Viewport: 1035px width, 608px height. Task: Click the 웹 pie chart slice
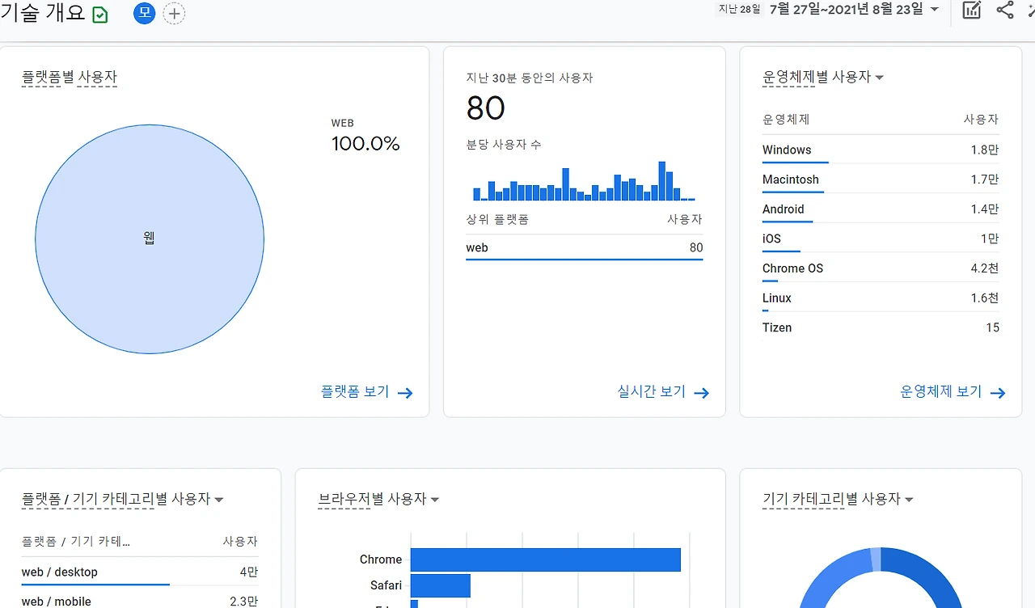point(150,239)
